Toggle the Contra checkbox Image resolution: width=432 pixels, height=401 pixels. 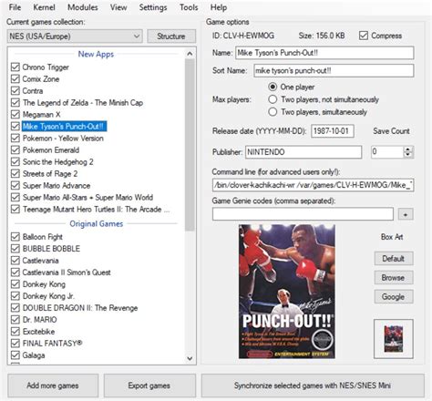pyautogui.click(x=15, y=90)
